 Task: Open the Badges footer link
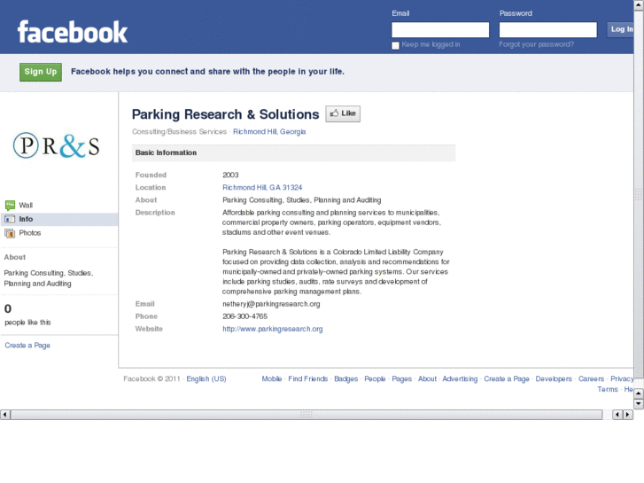coord(345,378)
